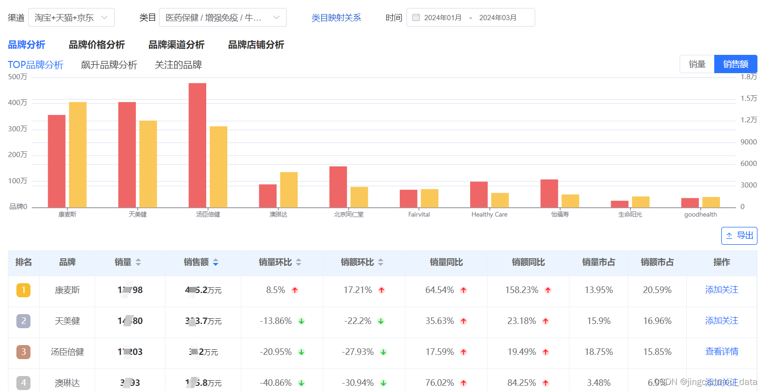Screen dimensions: 764x391
Task: Click brand name 天美健 in table
Action: [67, 321]
